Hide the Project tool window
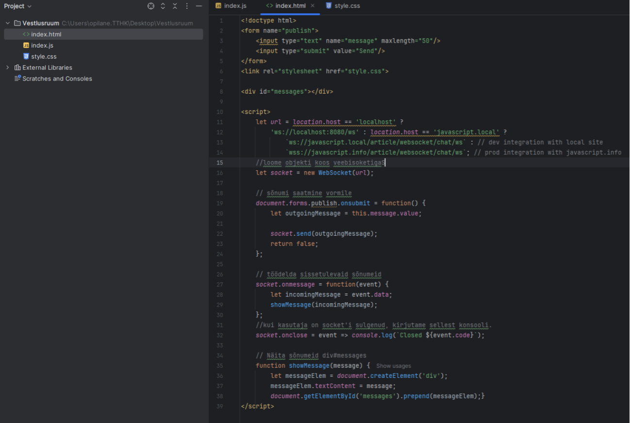The height and width of the screenshot is (423, 630). pos(199,6)
